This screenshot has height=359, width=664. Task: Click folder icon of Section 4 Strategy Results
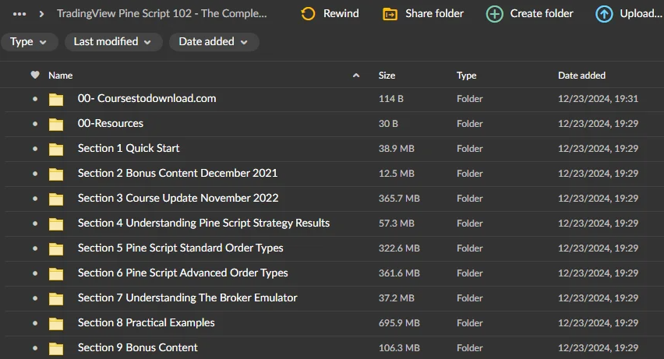tap(56, 224)
